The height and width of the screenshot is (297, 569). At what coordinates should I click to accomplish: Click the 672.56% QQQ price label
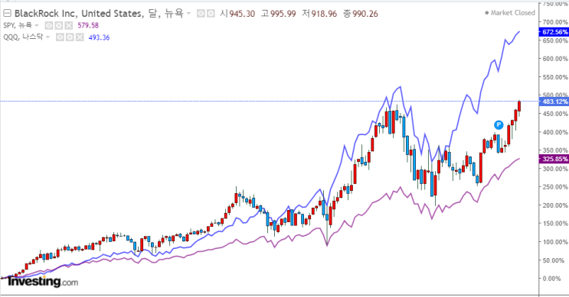click(x=554, y=32)
